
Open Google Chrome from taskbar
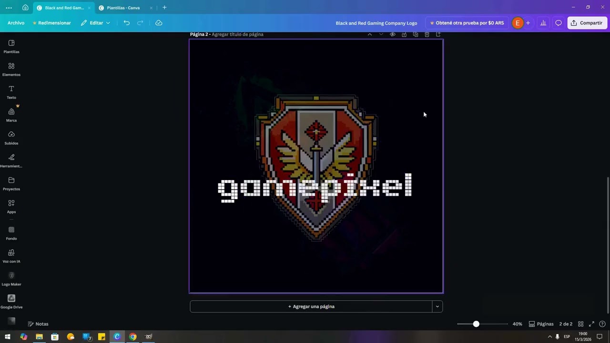click(133, 336)
